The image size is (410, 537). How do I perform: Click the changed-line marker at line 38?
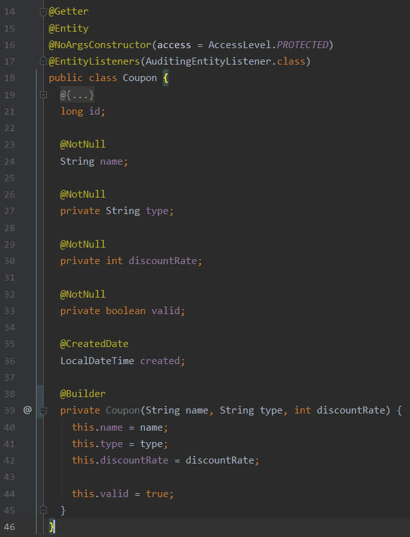pyautogui.click(x=40, y=394)
